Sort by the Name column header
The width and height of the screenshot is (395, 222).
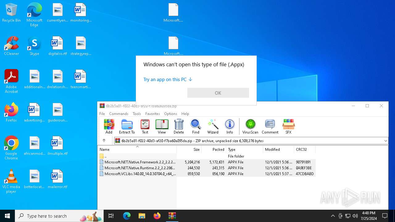tap(137, 150)
